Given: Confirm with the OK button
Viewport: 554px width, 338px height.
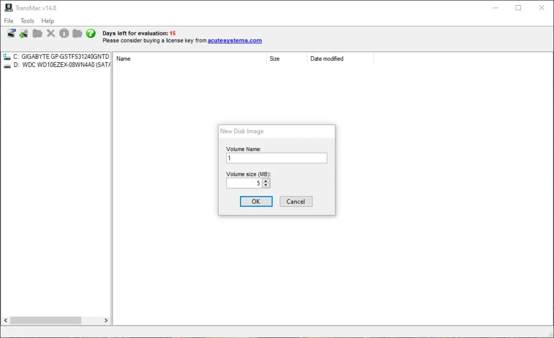Looking at the screenshot, I should point(256,202).
